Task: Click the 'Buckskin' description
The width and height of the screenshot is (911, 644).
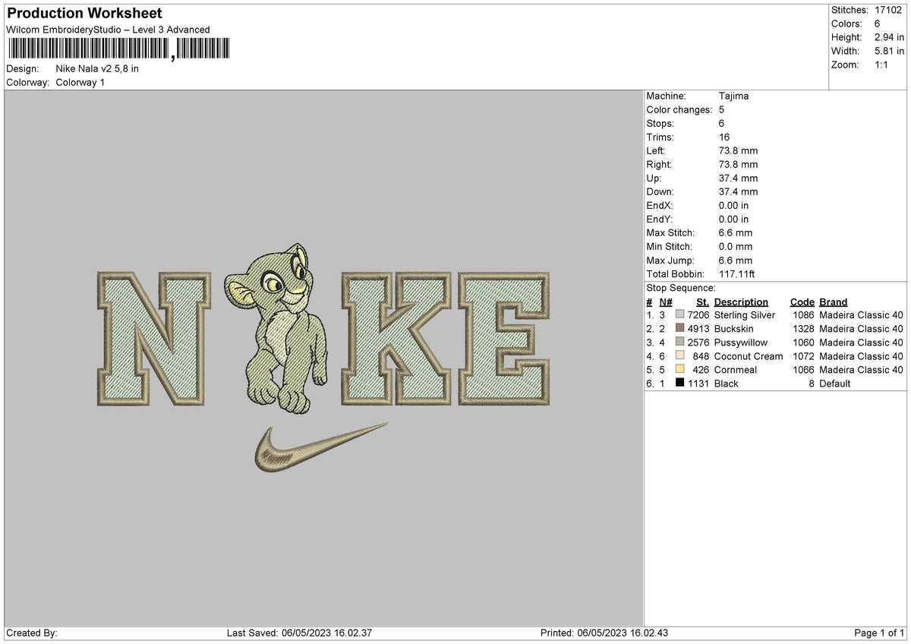Action: point(734,329)
